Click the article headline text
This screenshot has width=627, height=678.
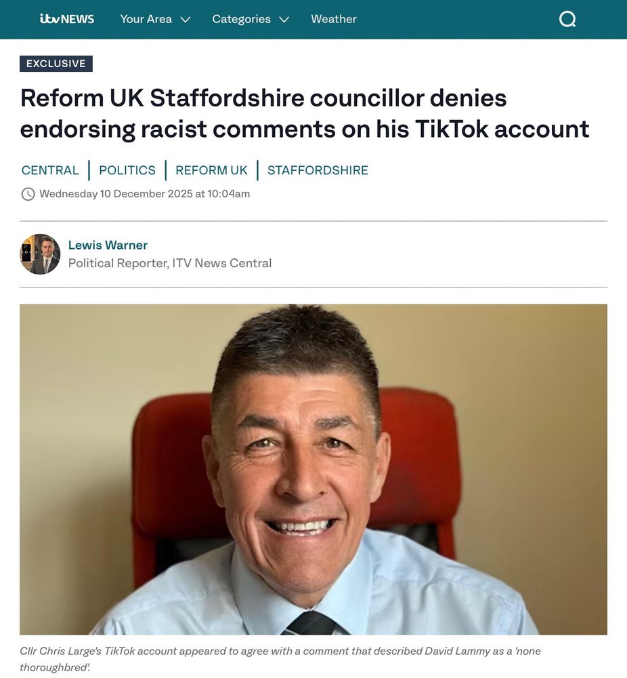tap(305, 113)
